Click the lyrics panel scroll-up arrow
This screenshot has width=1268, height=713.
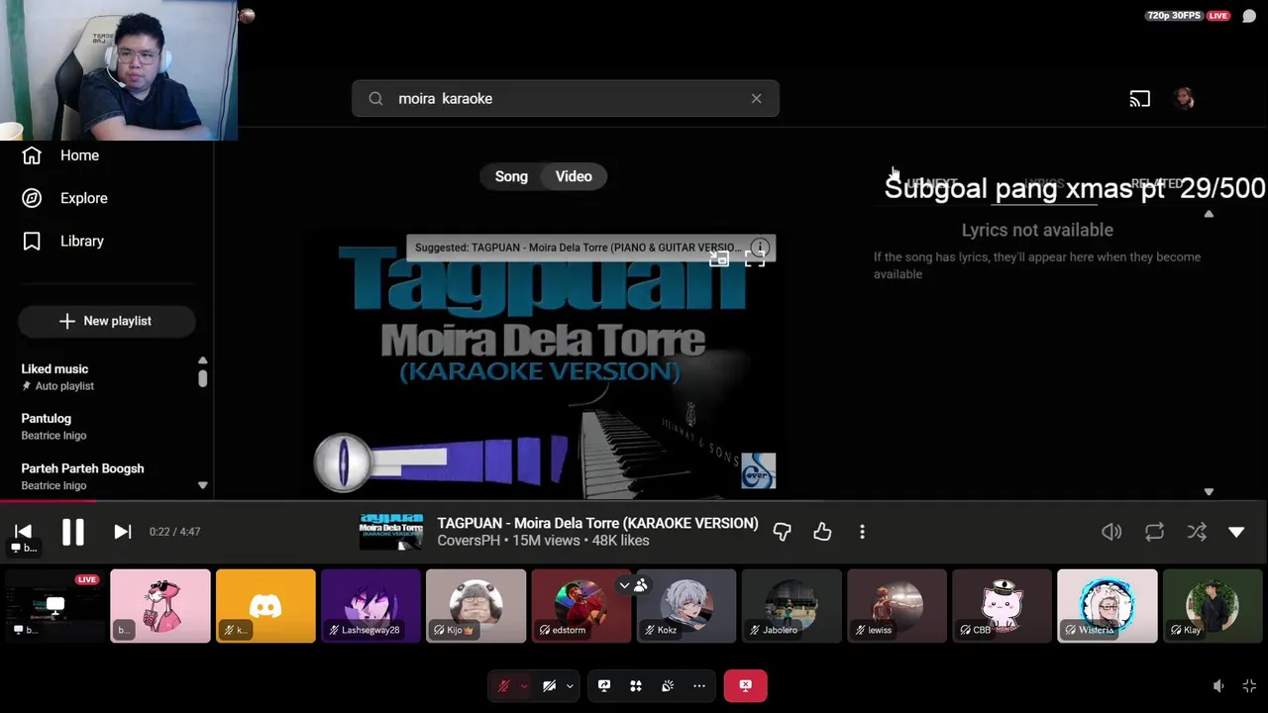(x=1209, y=214)
